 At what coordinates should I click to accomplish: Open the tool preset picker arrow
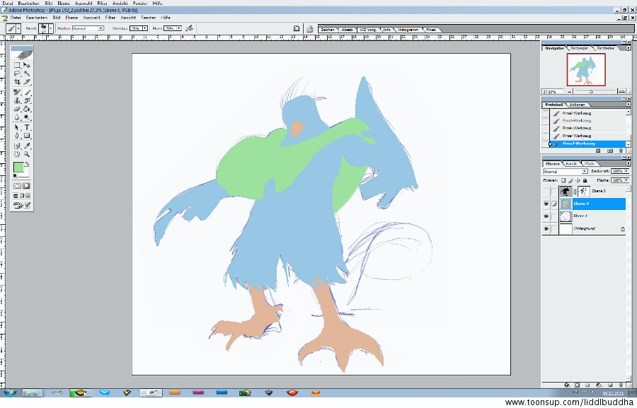coord(18,28)
